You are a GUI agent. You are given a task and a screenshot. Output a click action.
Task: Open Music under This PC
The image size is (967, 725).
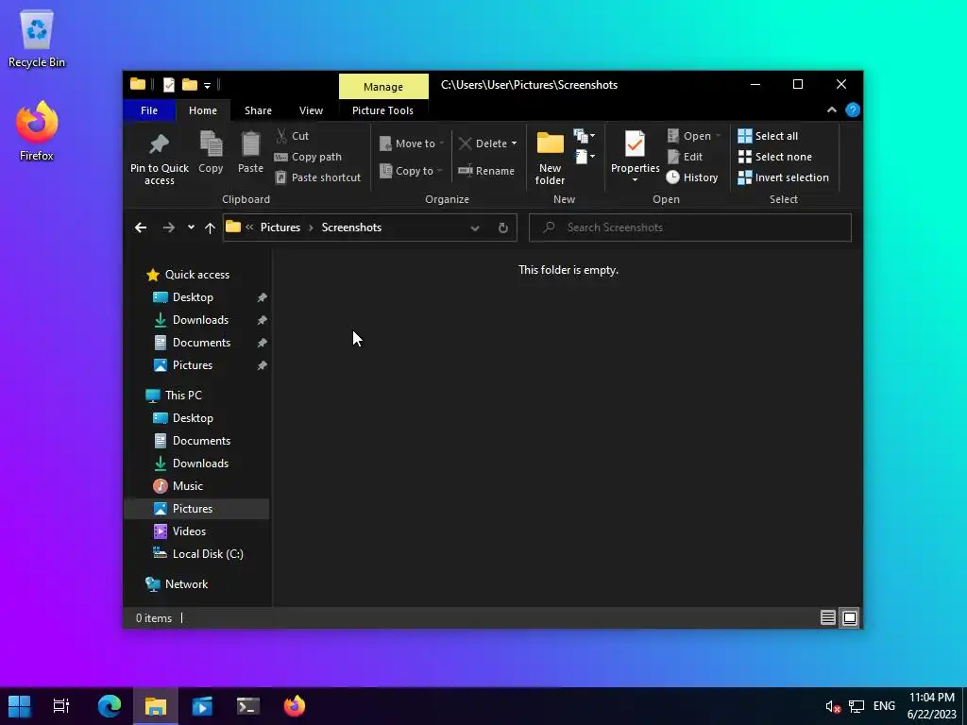point(188,486)
